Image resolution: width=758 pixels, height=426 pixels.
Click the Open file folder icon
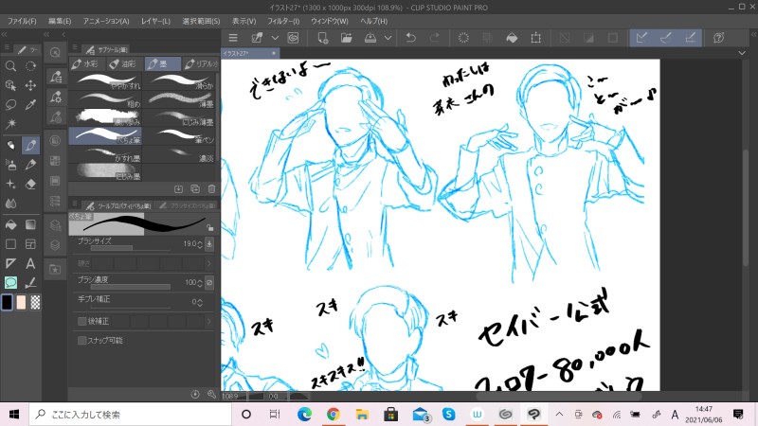[347, 38]
